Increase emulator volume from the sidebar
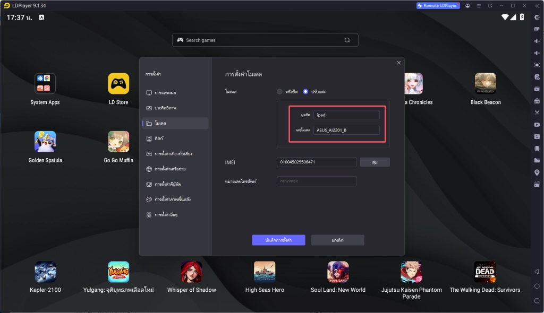This screenshot has width=544, height=313. pyautogui.click(x=537, y=41)
